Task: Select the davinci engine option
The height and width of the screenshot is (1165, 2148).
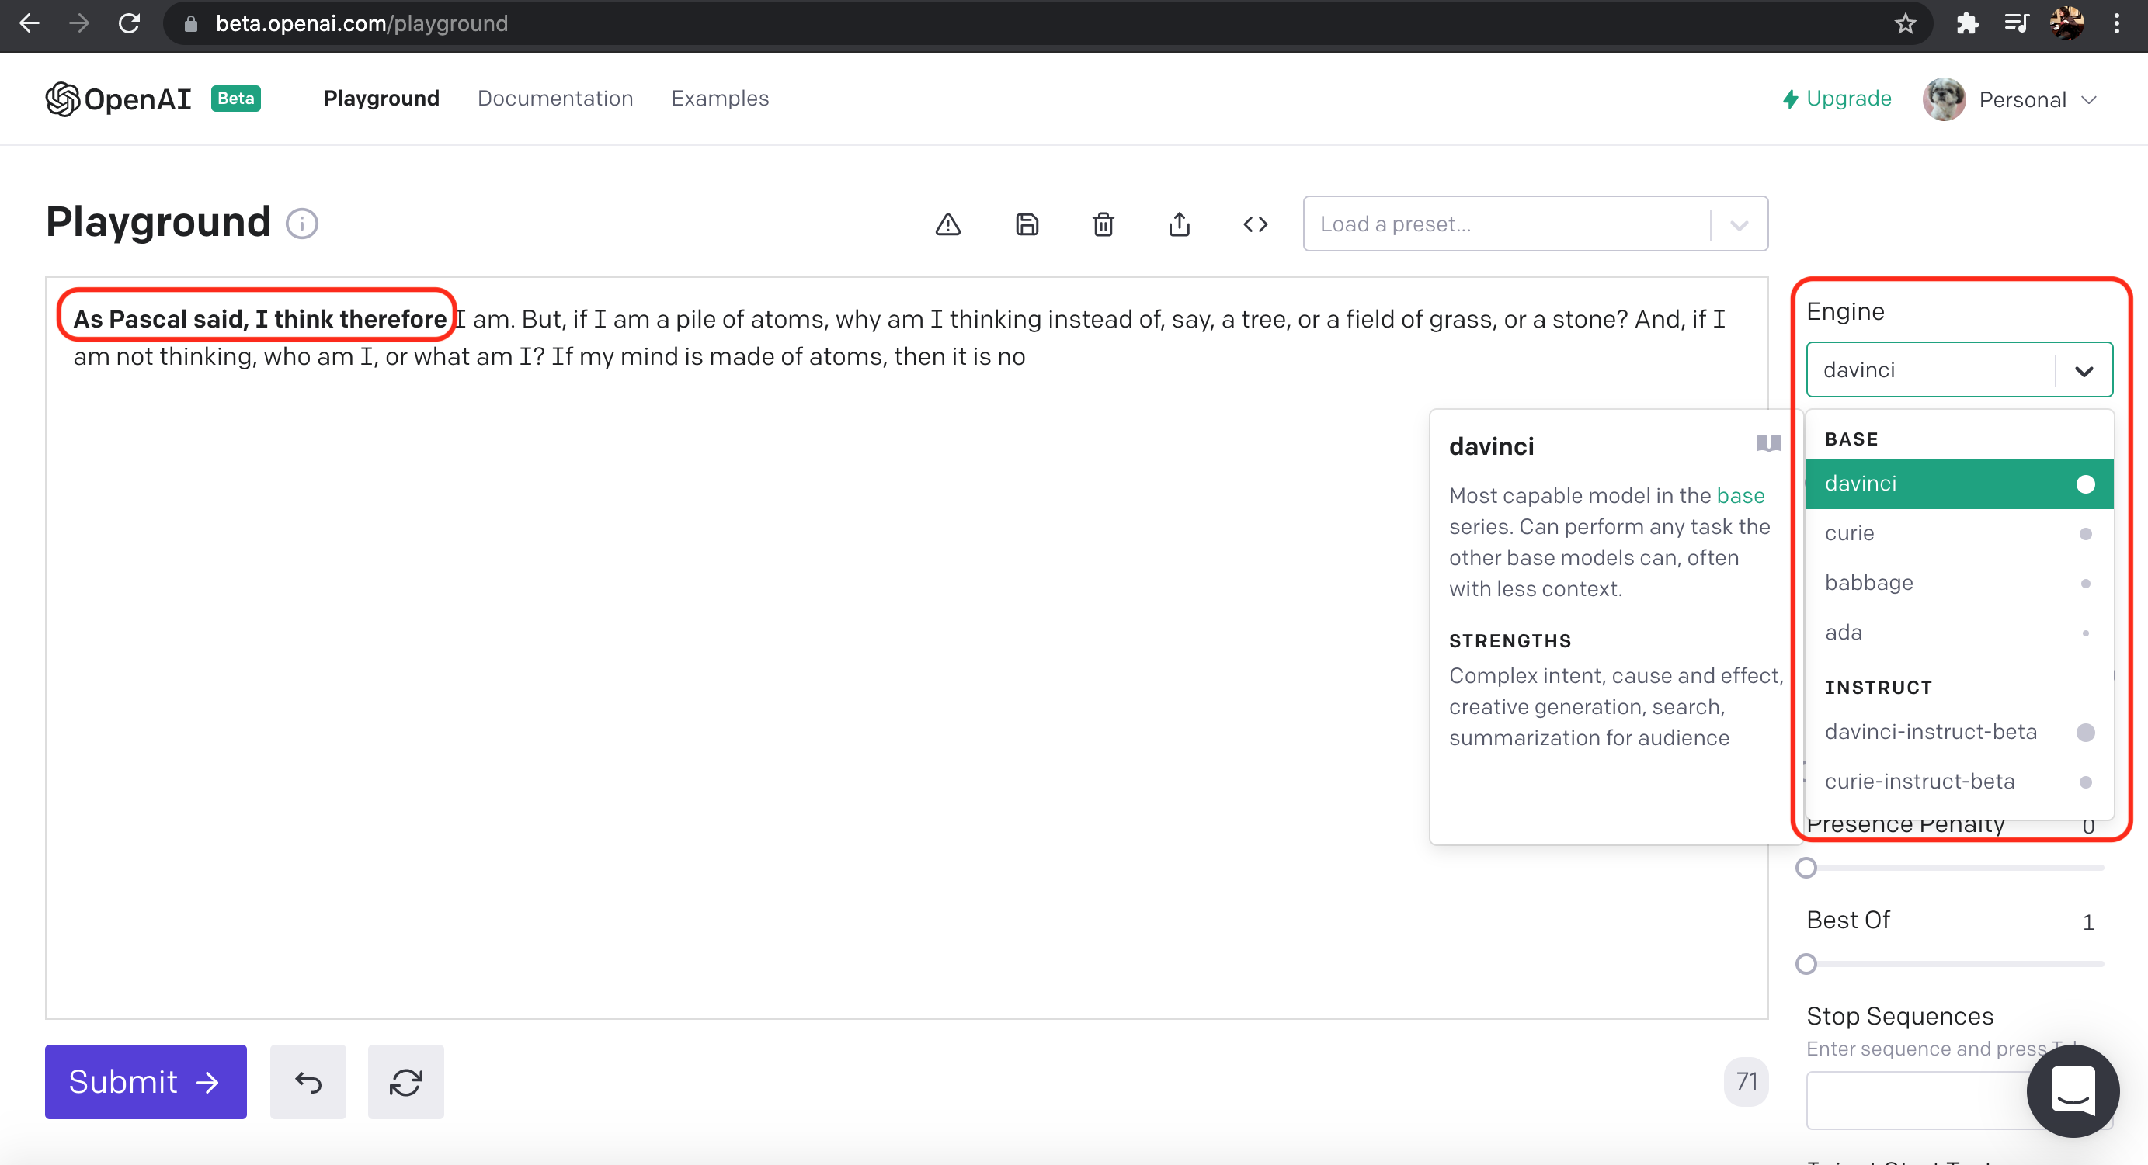Action: 1959,484
